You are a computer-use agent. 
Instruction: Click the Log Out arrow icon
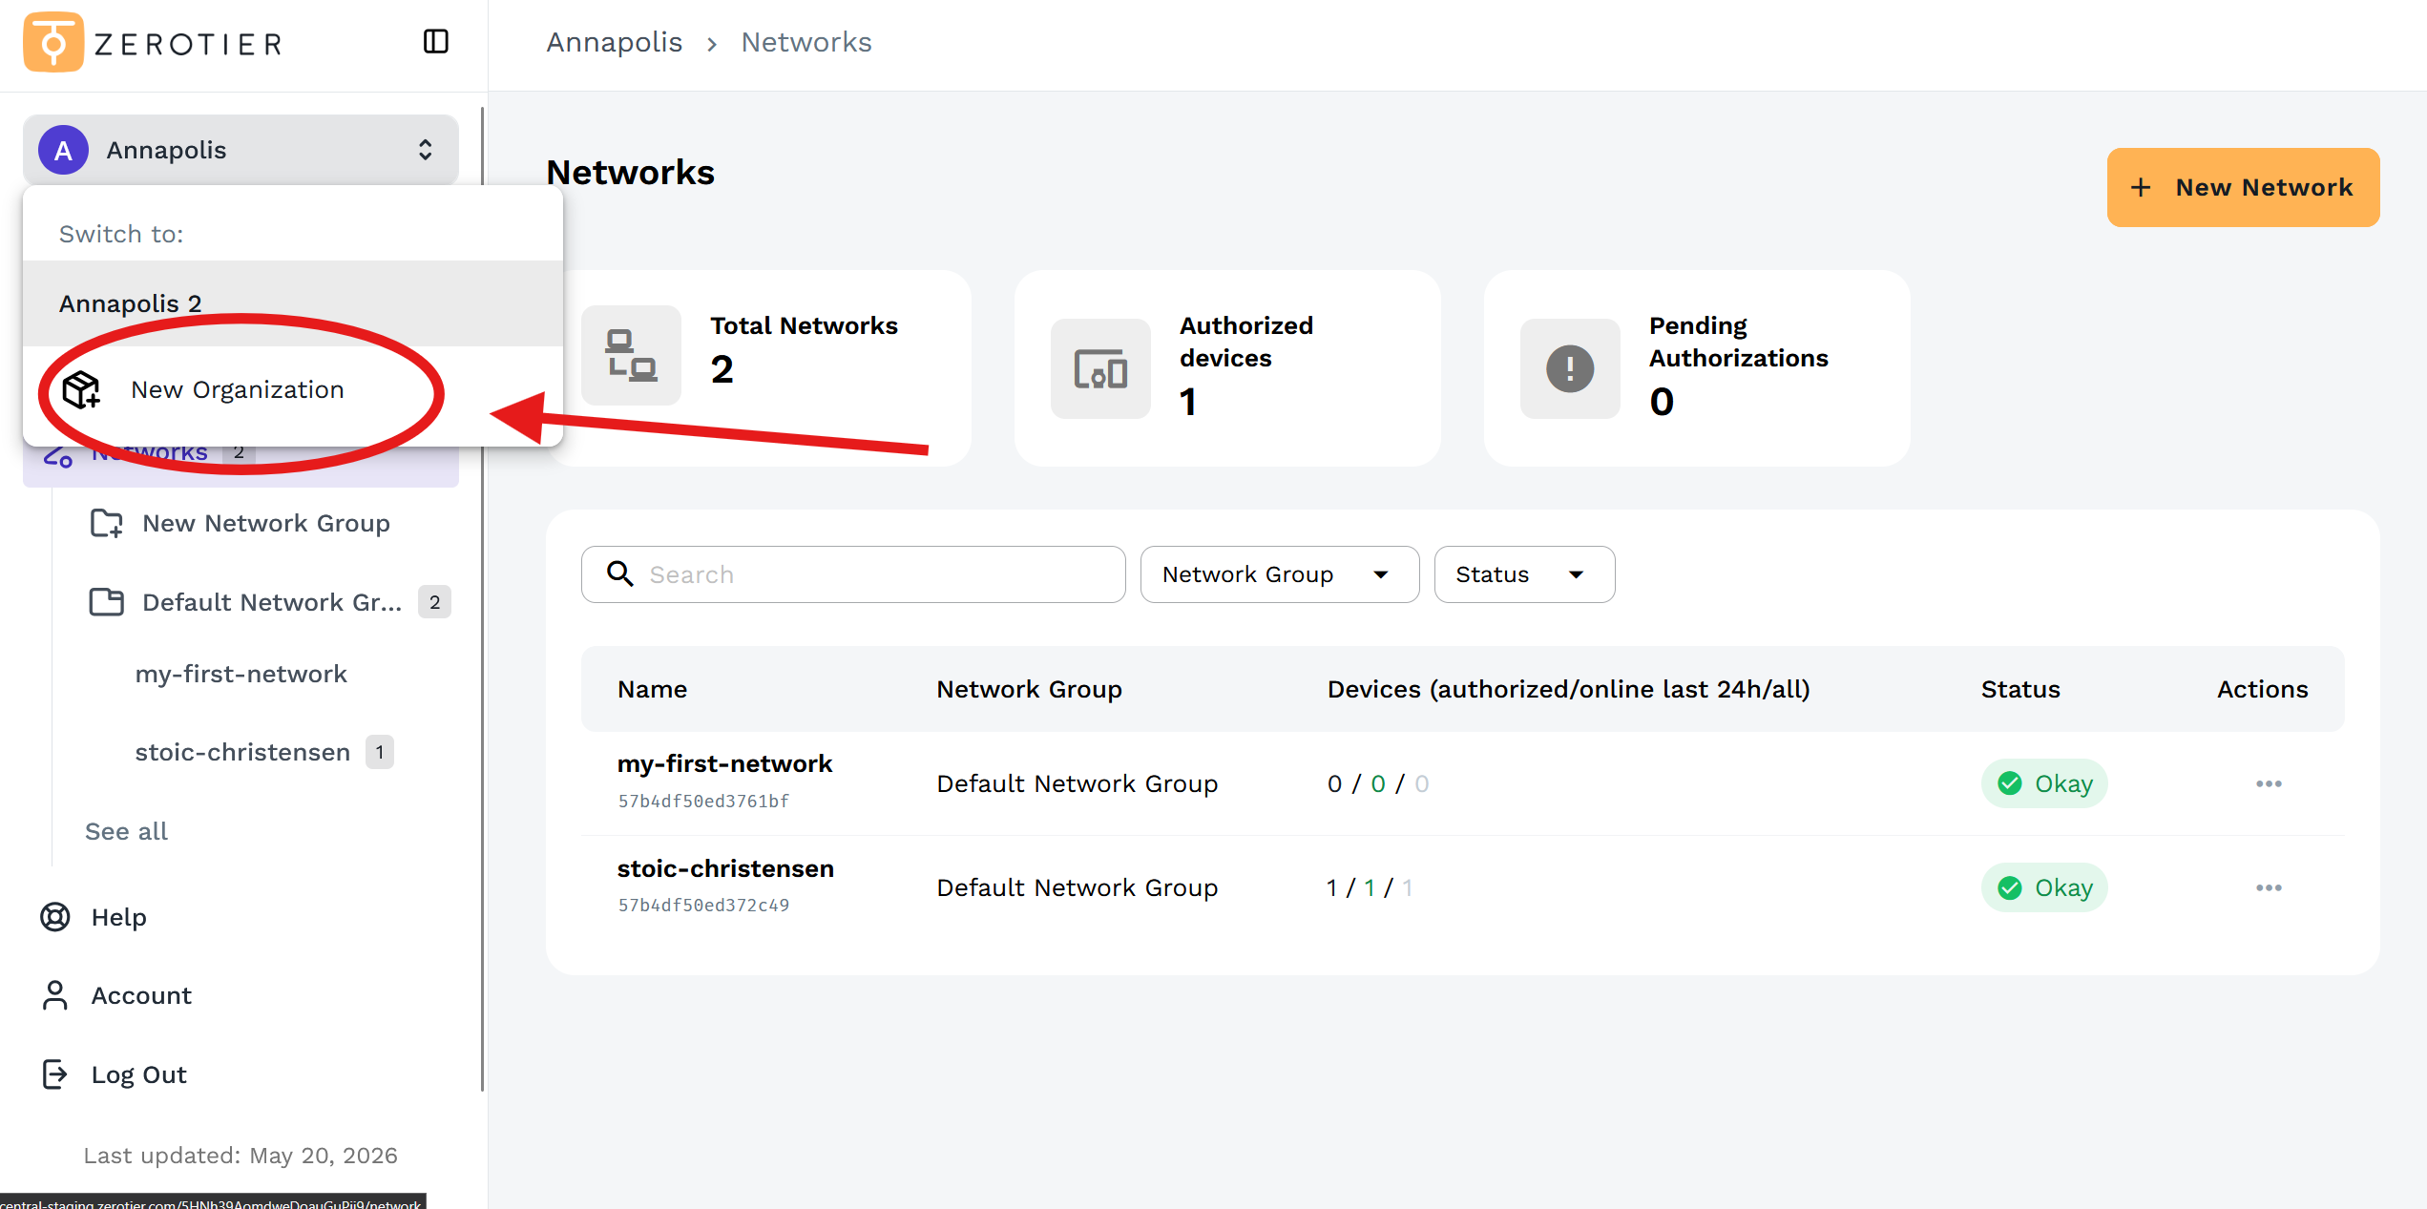[55, 1074]
